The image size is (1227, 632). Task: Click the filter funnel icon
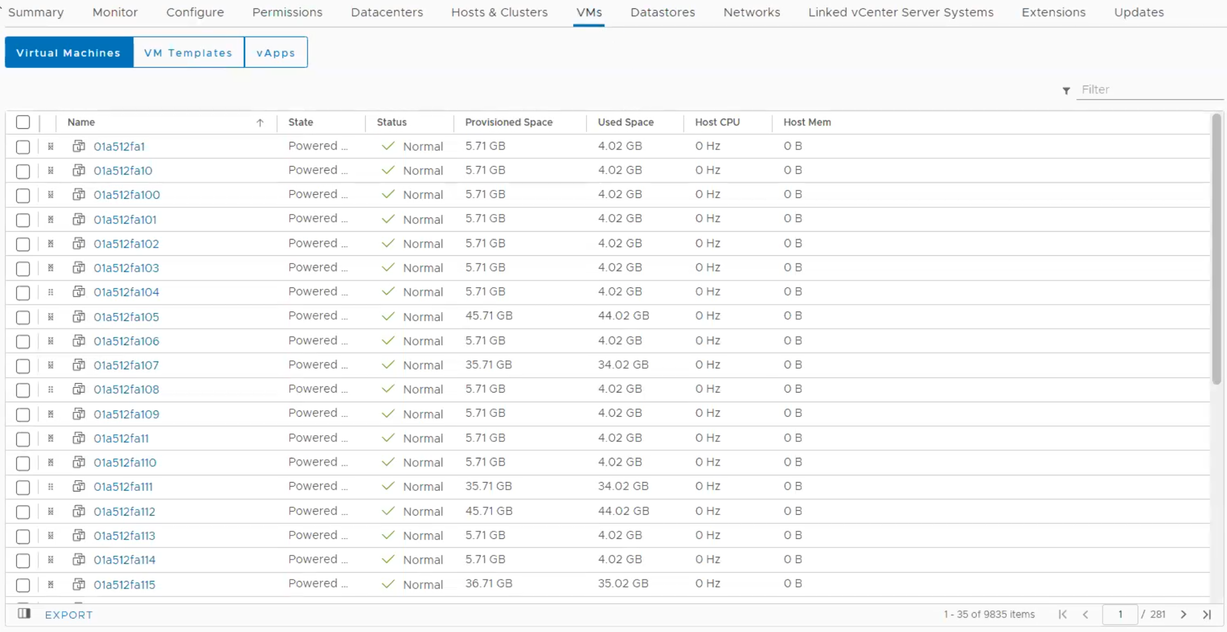click(x=1066, y=91)
